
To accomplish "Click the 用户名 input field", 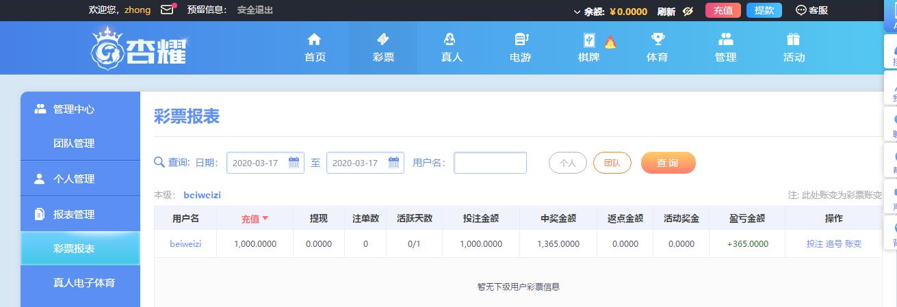I will pos(491,163).
